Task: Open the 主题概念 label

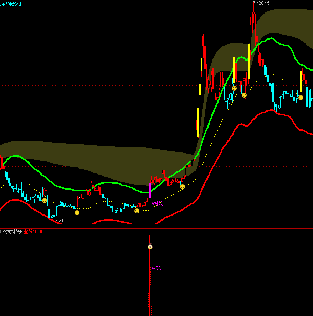Action: (x=11, y=4)
